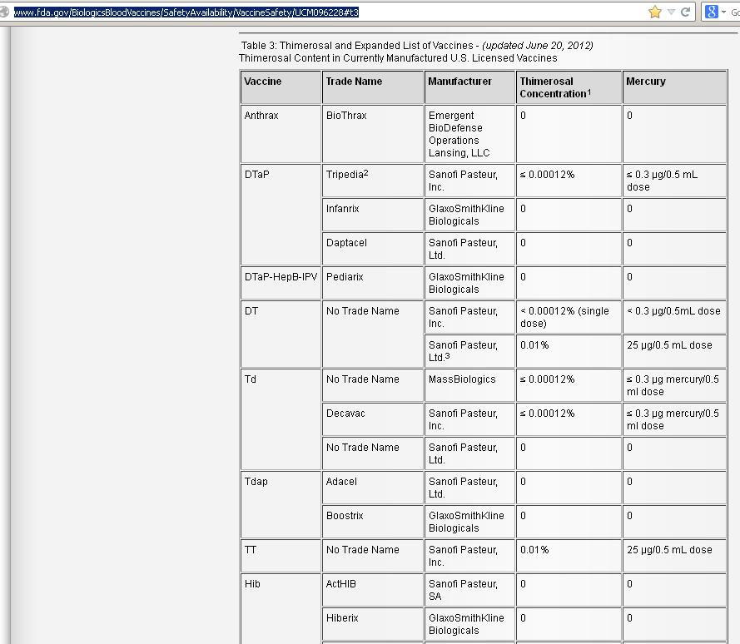Screen dimensions: 740x644
Task: Click '25 µg/0.5 mL dose' in TT row
Action: [669, 550]
